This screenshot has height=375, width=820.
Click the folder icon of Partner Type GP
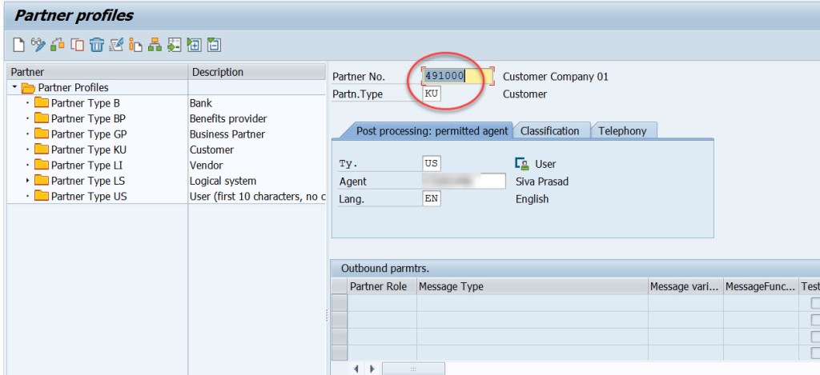pyautogui.click(x=42, y=134)
